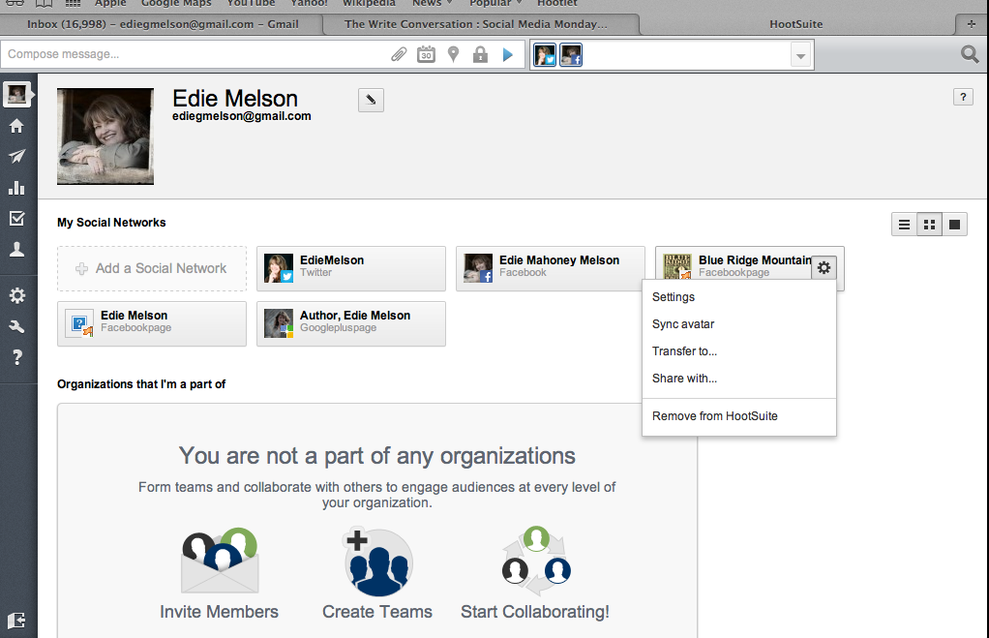Open a new browser tab plus button
This screenshot has width=989, height=638.
972,24
